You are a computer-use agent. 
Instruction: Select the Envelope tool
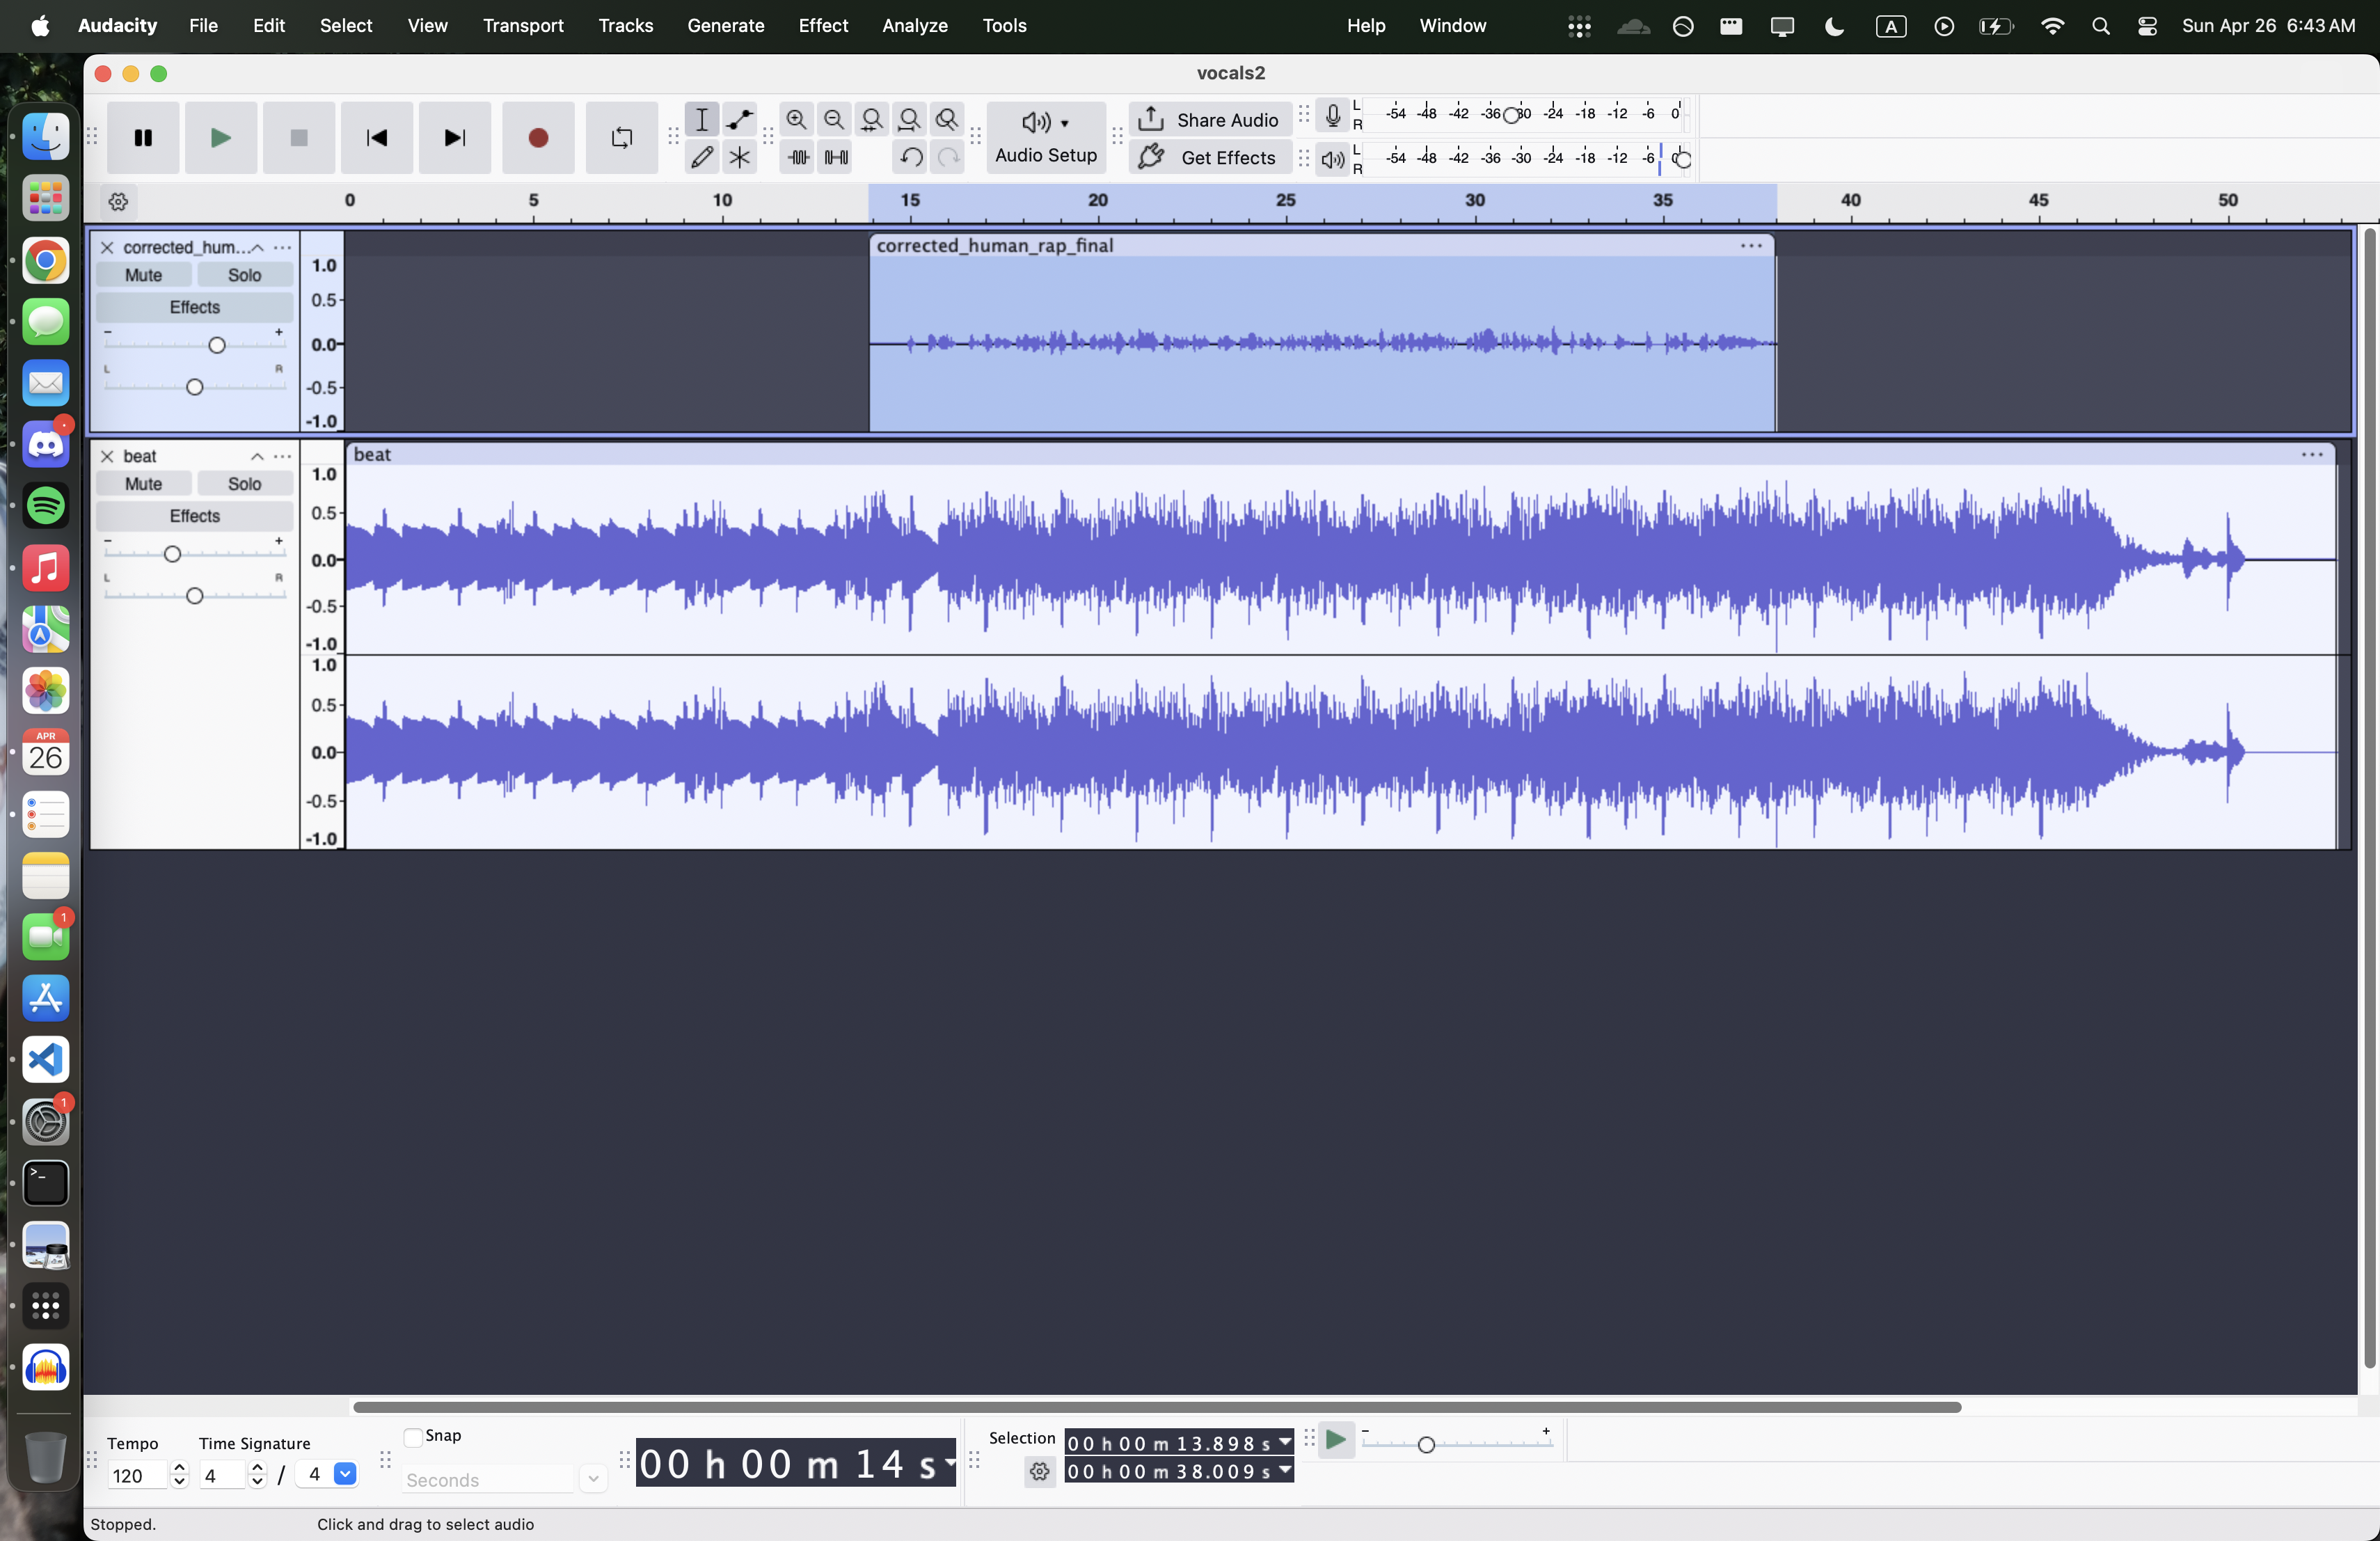[x=739, y=119]
